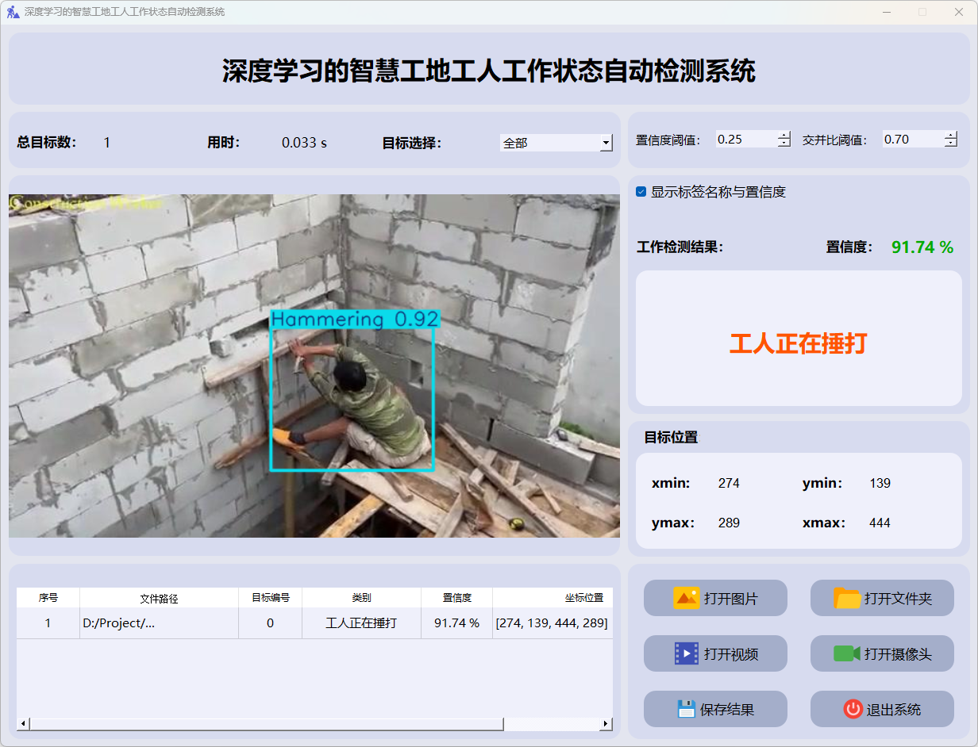Click the 文件路径 column header
Image resolution: width=978 pixels, height=747 pixels.
click(159, 598)
